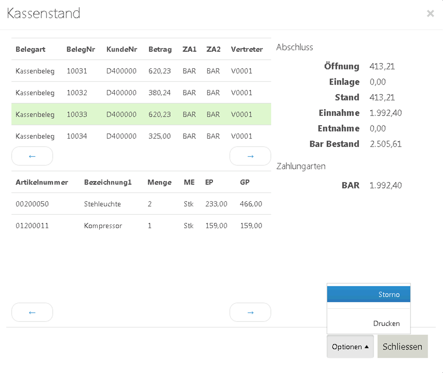Select Kassenbeleg row 10032

(141, 93)
